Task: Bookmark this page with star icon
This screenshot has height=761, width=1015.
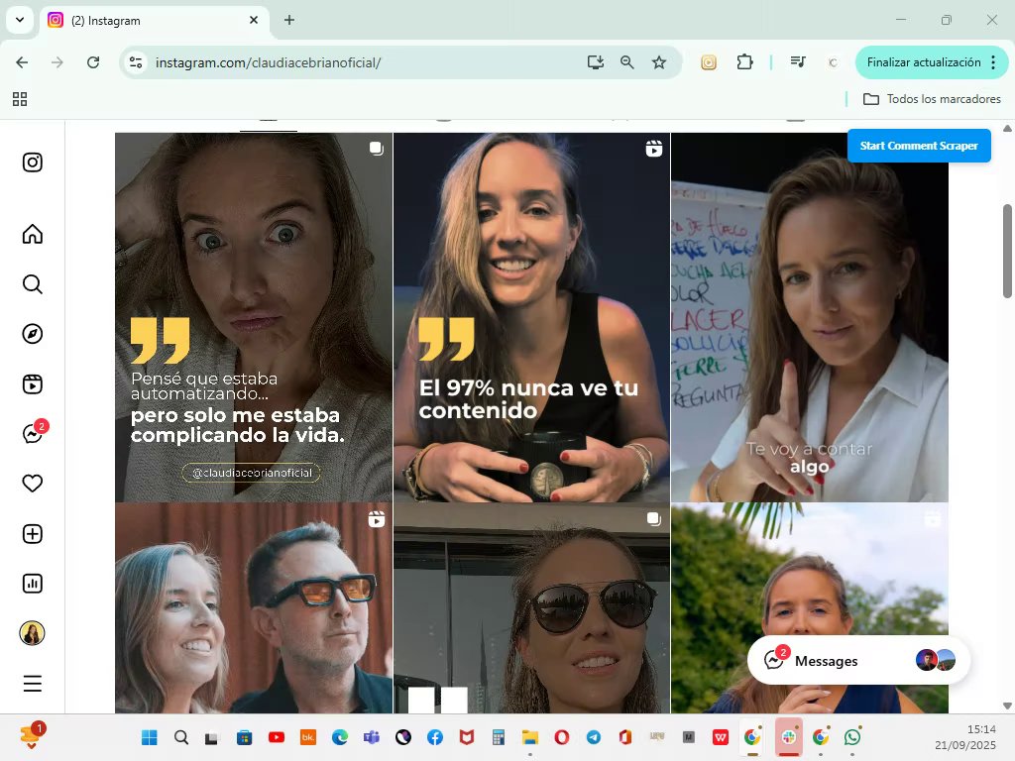Action: 659,62
